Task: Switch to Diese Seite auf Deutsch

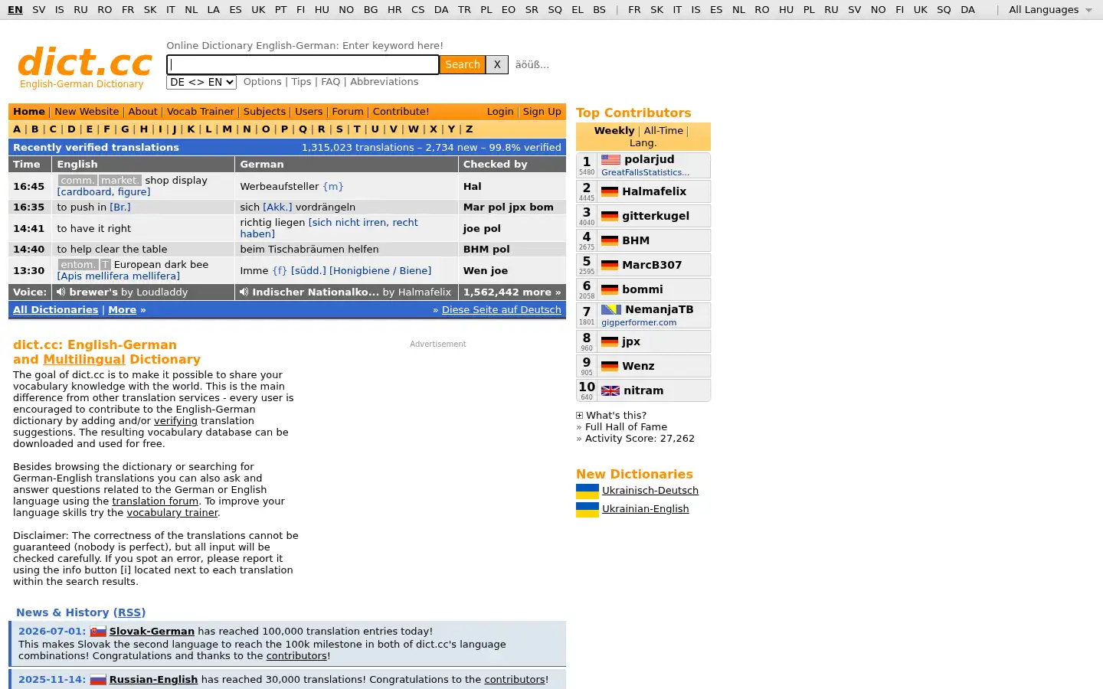Action: (x=502, y=310)
